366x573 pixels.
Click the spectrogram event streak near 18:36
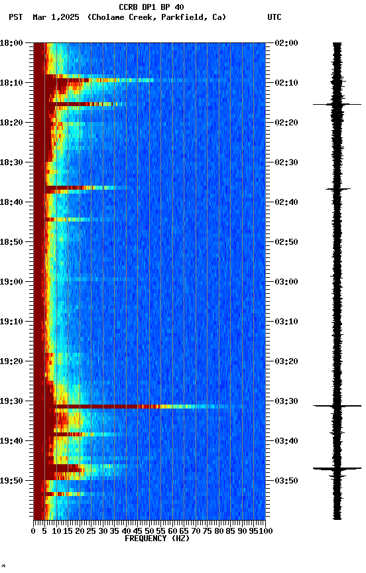tap(81, 188)
